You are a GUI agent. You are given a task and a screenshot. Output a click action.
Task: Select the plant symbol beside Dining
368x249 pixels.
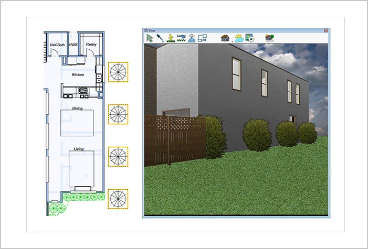[118, 114]
